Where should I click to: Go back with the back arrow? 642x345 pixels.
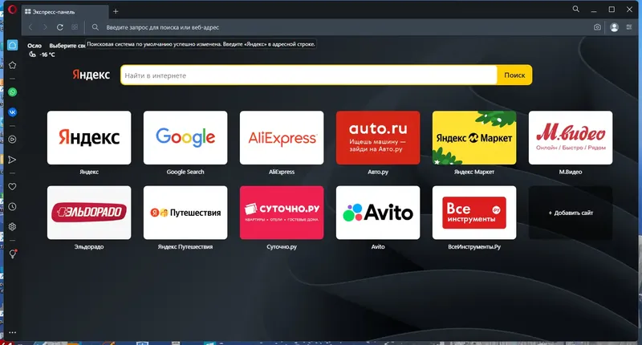tap(30, 27)
